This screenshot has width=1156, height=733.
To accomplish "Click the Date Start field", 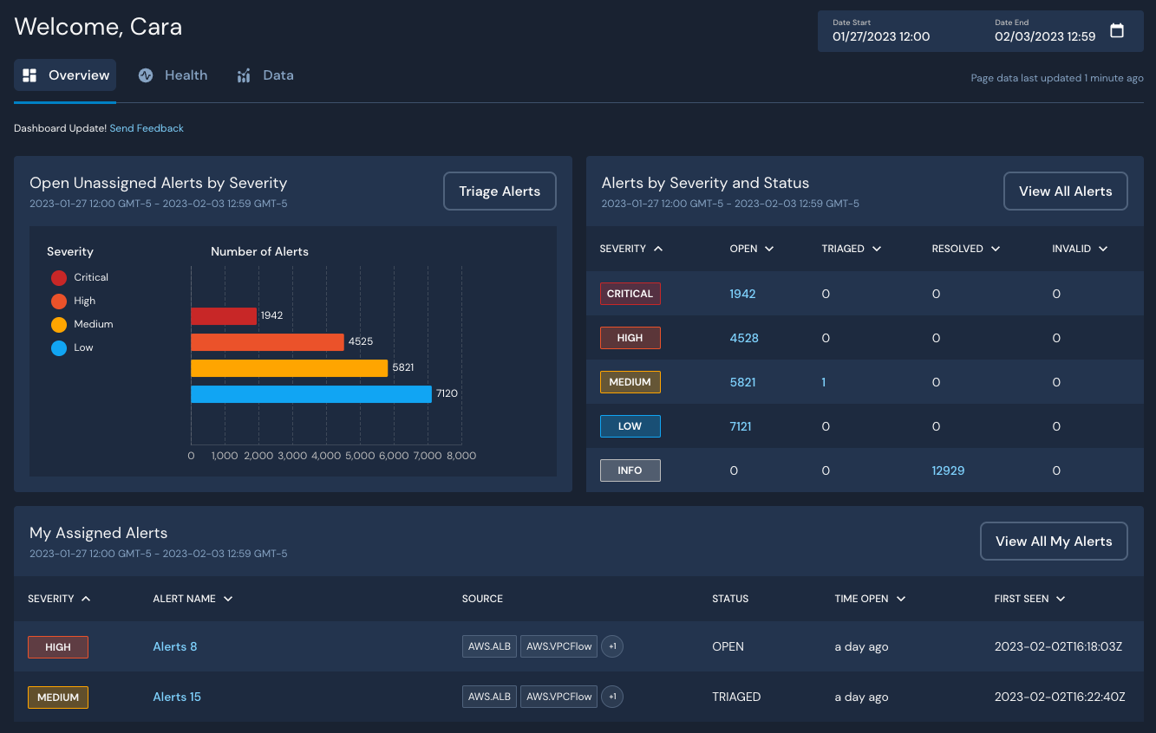I will point(881,31).
